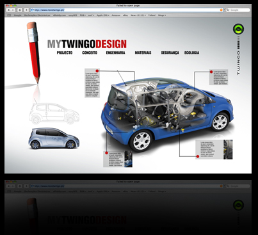258x235 pixels.
Task: Click the 'Failed to open page' window title
Action: point(128,6)
